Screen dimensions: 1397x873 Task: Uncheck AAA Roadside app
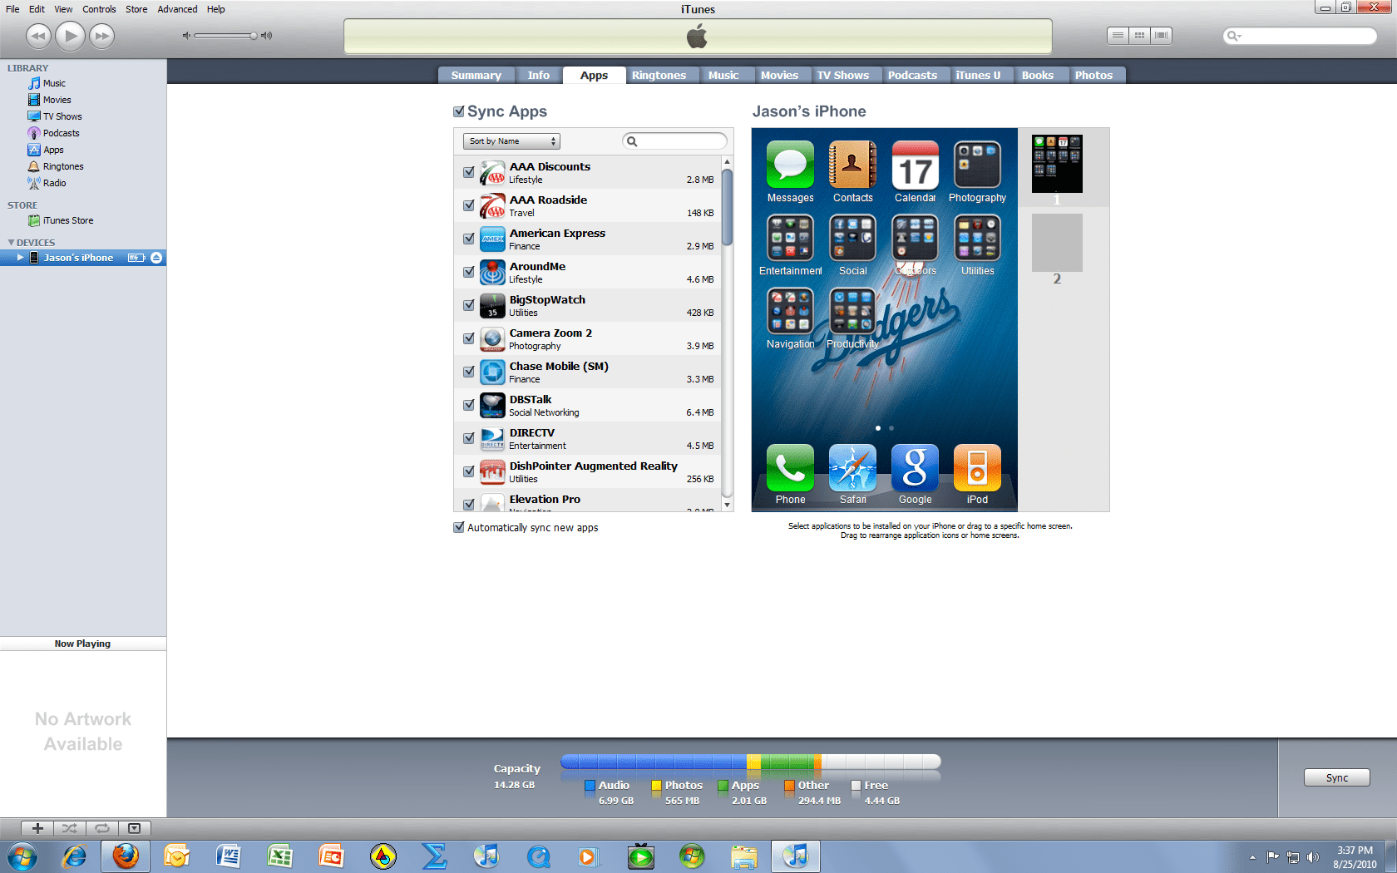(469, 205)
